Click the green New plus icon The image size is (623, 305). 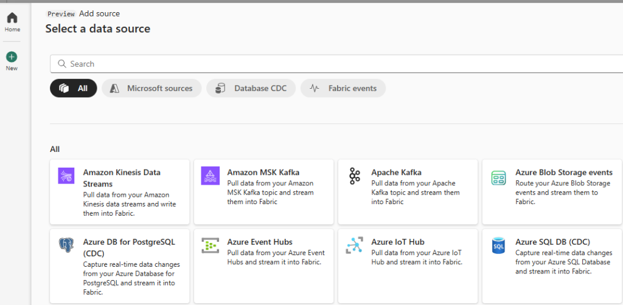pos(12,57)
